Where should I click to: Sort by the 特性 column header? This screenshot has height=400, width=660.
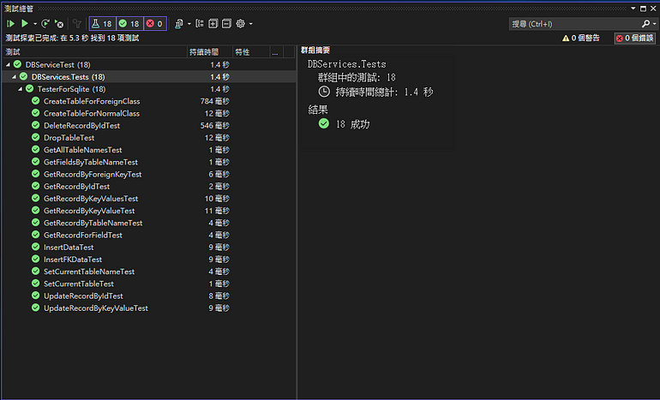[x=251, y=52]
